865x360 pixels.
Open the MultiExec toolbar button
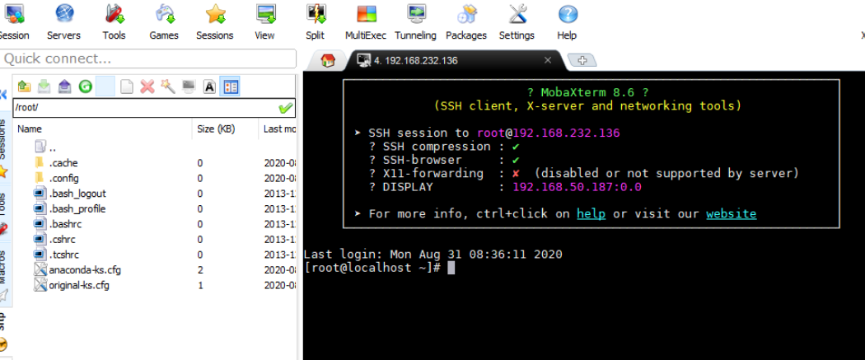(365, 22)
